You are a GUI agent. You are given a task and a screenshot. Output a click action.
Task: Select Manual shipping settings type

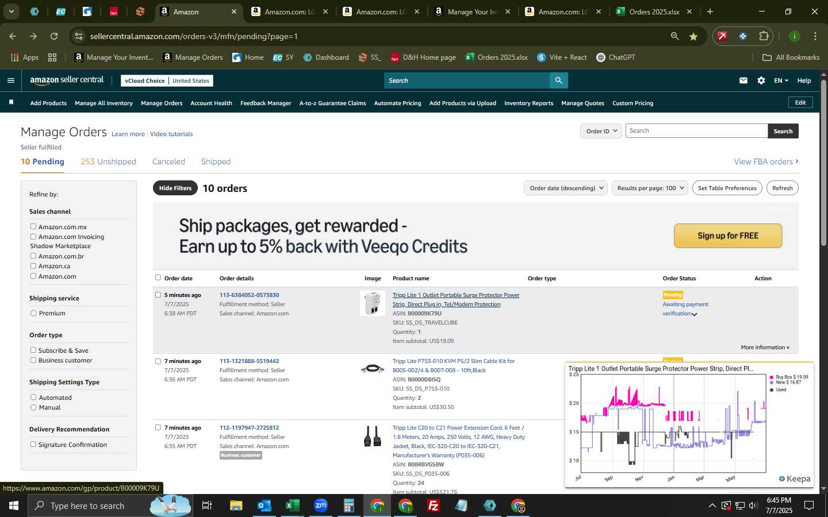(33, 407)
